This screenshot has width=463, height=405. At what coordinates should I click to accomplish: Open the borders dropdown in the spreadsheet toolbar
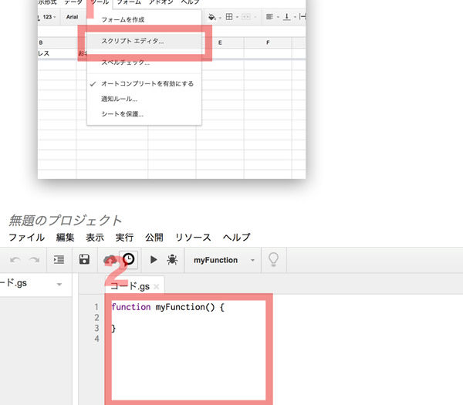pos(233,17)
